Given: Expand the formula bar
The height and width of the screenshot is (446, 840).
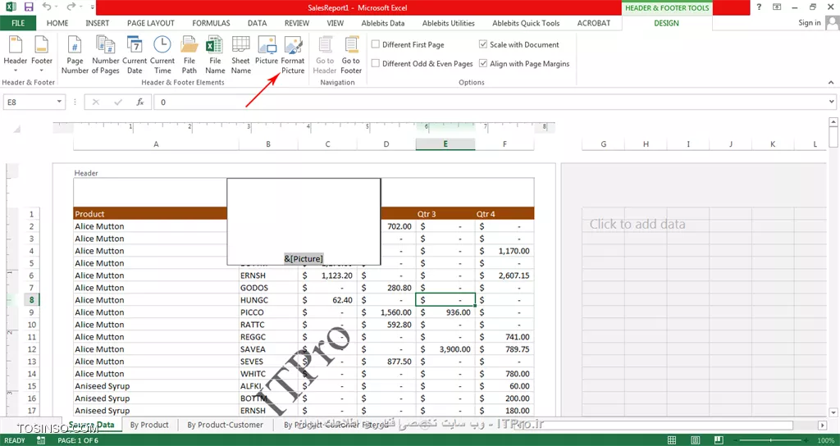Looking at the screenshot, I should (x=832, y=102).
